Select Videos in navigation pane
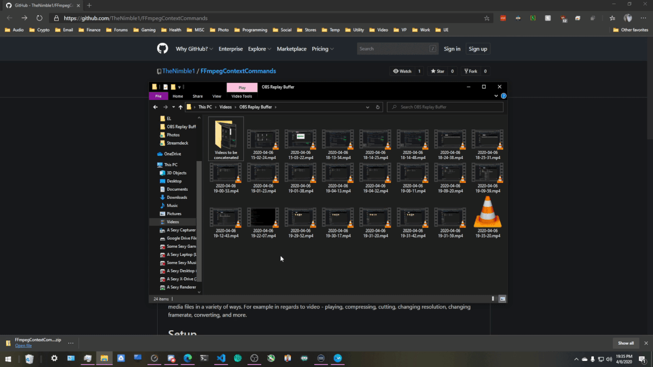 [173, 222]
